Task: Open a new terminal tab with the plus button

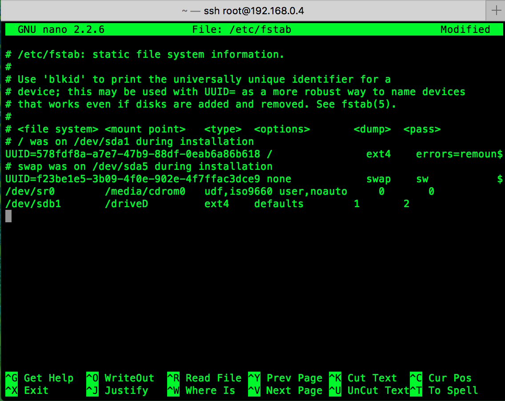Action: pos(497,10)
